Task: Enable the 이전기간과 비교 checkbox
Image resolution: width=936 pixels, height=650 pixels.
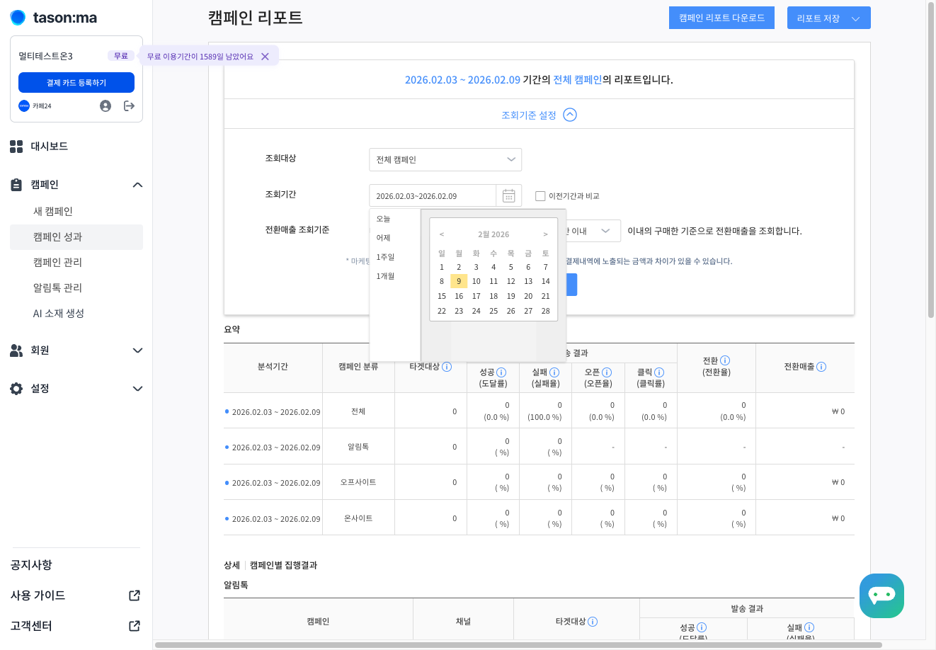Action: (540, 196)
